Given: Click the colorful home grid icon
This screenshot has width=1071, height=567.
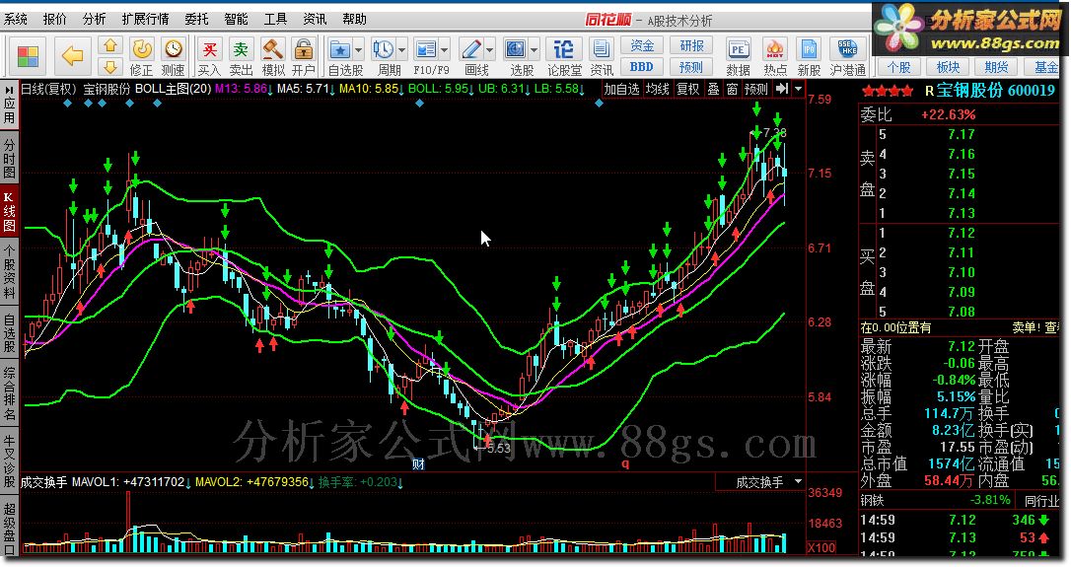Looking at the screenshot, I should coord(28,56).
